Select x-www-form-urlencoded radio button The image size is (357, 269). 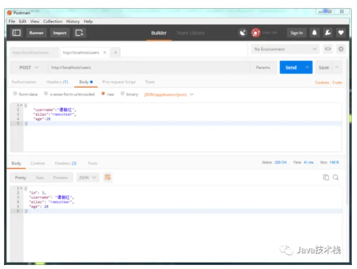point(46,94)
